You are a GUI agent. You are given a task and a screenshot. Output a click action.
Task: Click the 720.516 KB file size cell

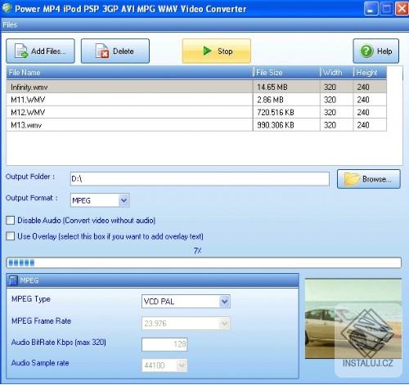pyautogui.click(x=286, y=112)
